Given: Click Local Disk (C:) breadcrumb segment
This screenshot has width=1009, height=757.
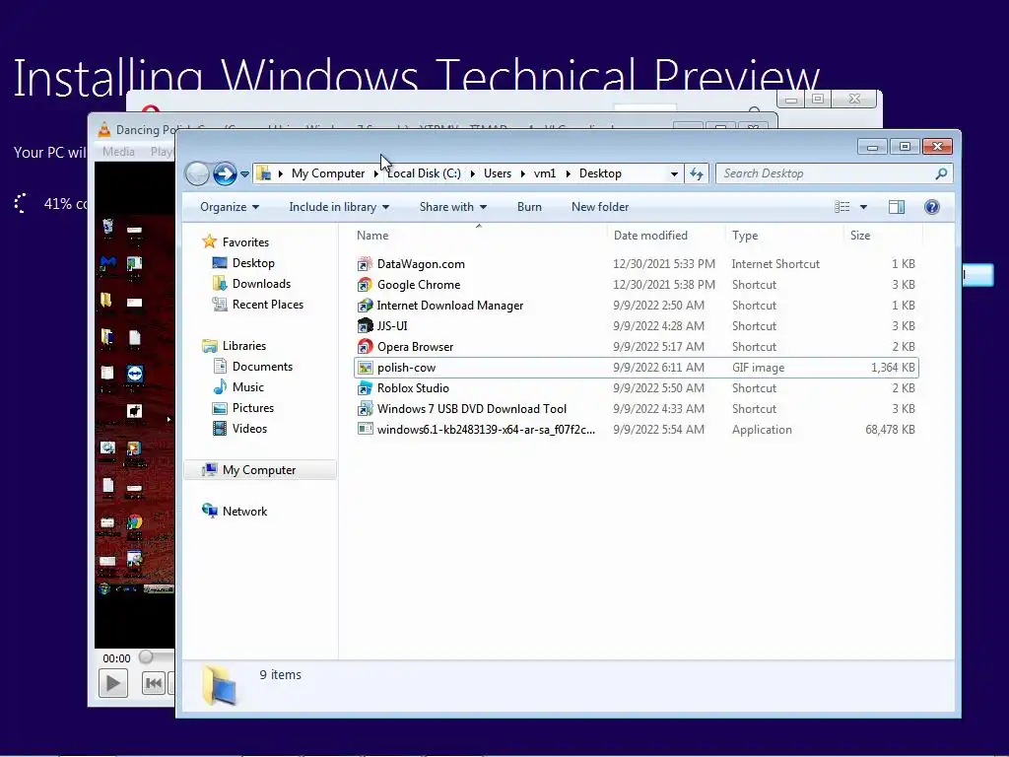Looking at the screenshot, I should coord(424,173).
